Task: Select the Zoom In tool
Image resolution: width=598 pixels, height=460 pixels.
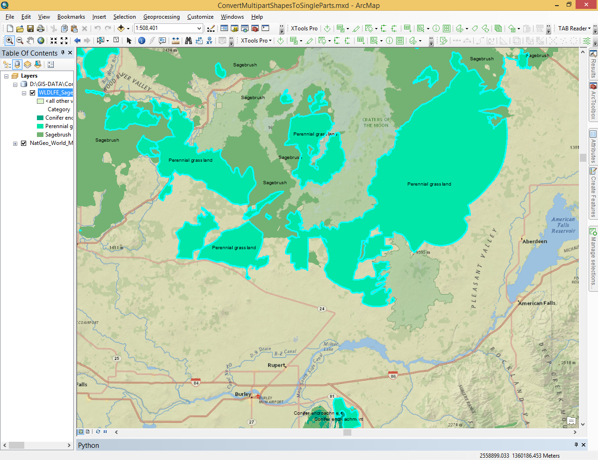Action: (9, 41)
